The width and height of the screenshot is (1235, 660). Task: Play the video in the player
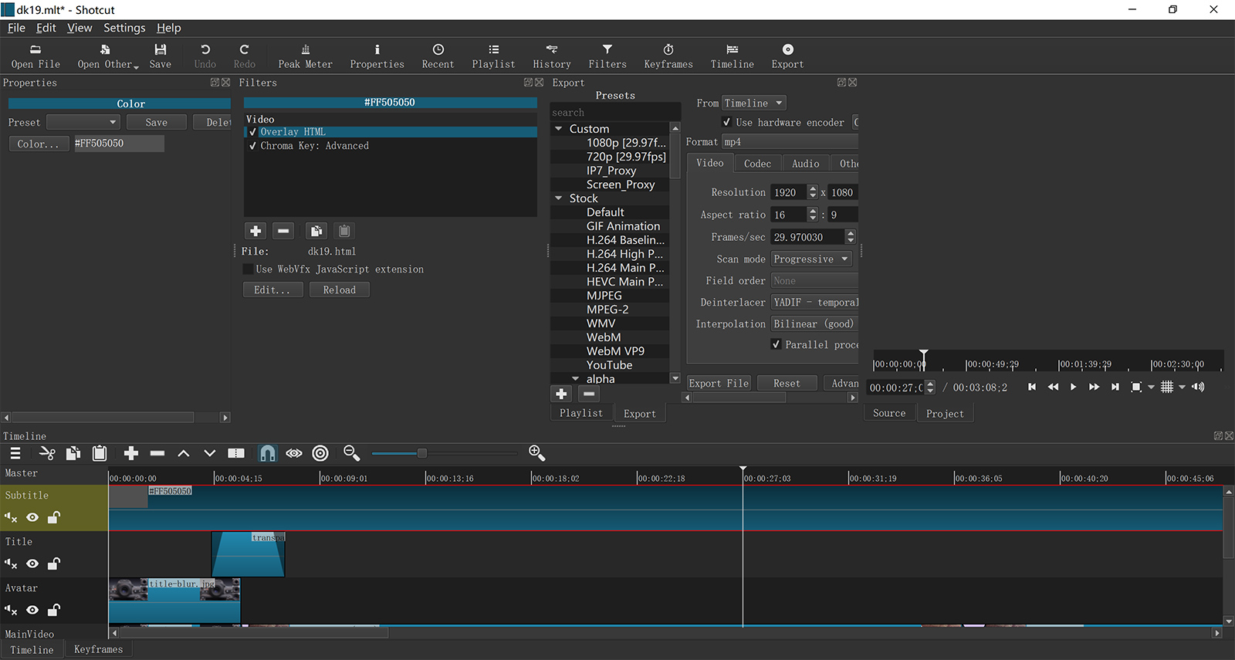click(1073, 388)
